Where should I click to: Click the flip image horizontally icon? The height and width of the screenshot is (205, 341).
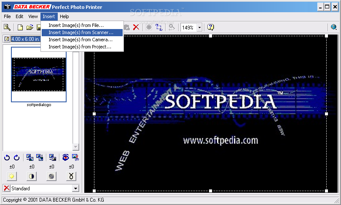(x=30, y=158)
